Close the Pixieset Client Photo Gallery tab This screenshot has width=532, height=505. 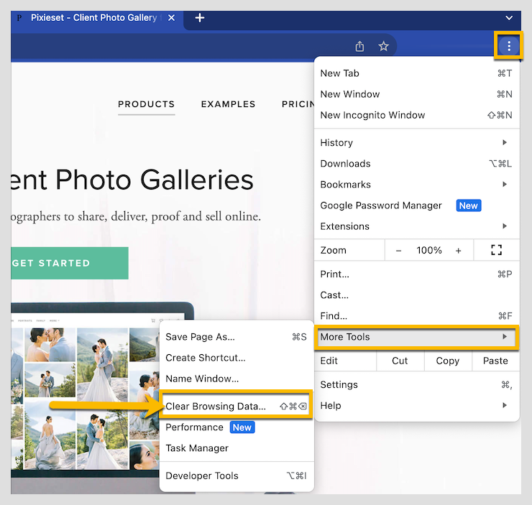click(171, 18)
